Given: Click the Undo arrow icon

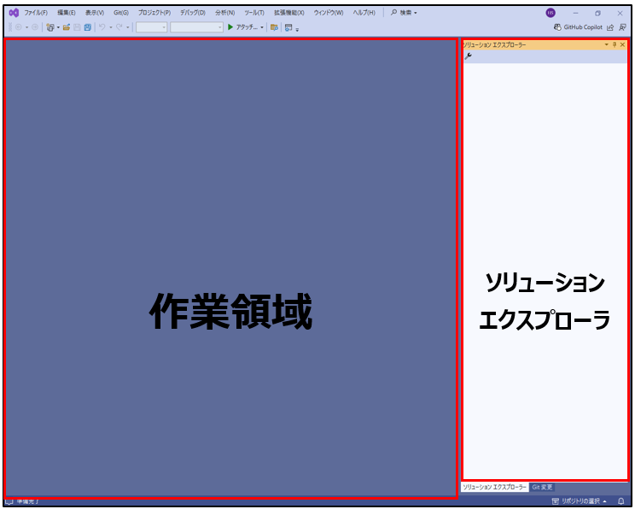Looking at the screenshot, I should click(x=102, y=27).
